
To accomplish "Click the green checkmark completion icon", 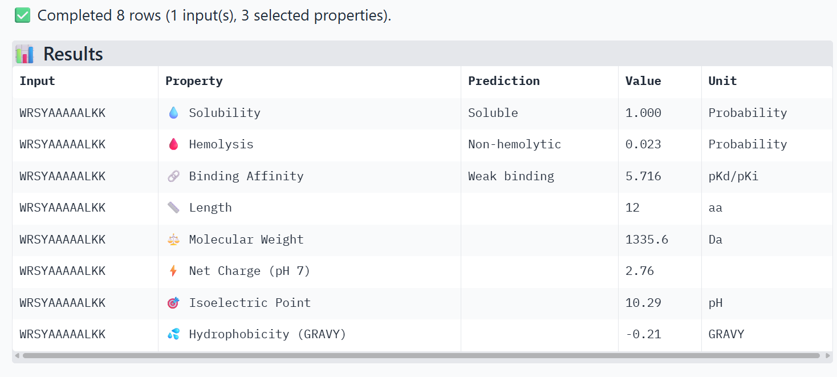I will [x=22, y=15].
